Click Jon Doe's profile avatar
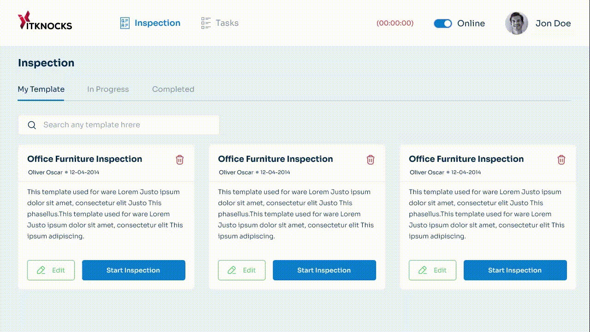590x332 pixels. tap(516, 24)
